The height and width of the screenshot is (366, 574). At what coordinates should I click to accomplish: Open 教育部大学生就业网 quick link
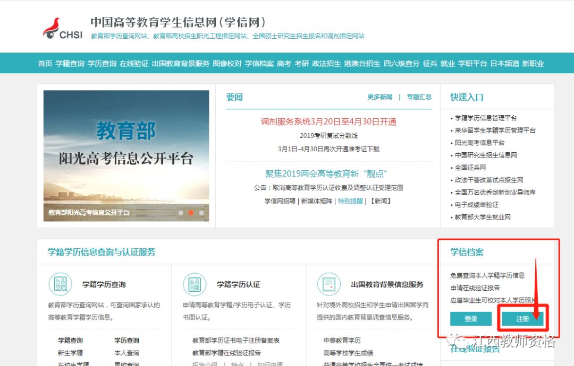(x=483, y=217)
